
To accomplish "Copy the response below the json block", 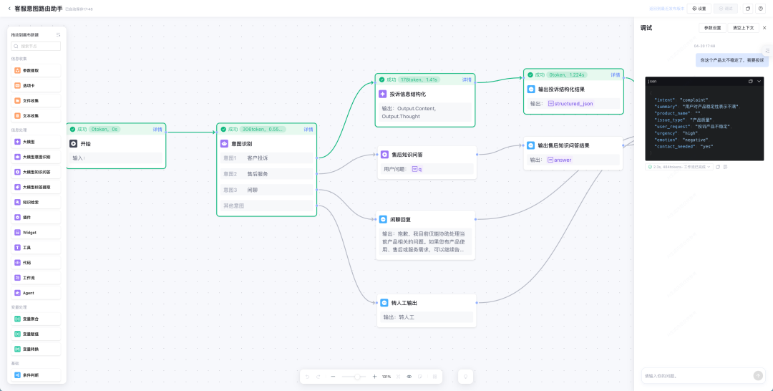I will [x=718, y=167].
